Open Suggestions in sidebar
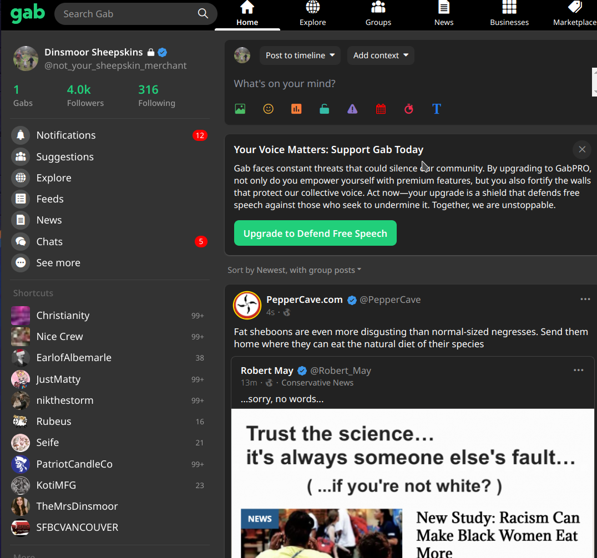Screen dimensions: 597x558 point(110,157)
